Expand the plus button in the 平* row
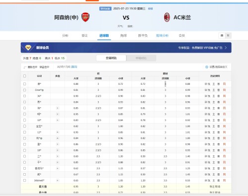The image size is (248, 196). (x=58, y=162)
